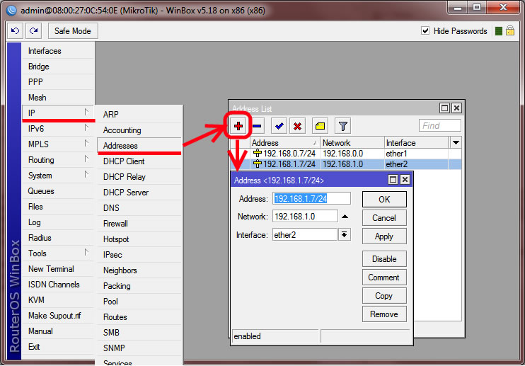Viewport: 525px width, 366px height.
Task: Select Addresses in IP submenu
Action: [x=139, y=146]
